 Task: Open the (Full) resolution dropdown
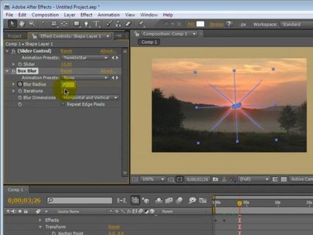(x=254, y=180)
